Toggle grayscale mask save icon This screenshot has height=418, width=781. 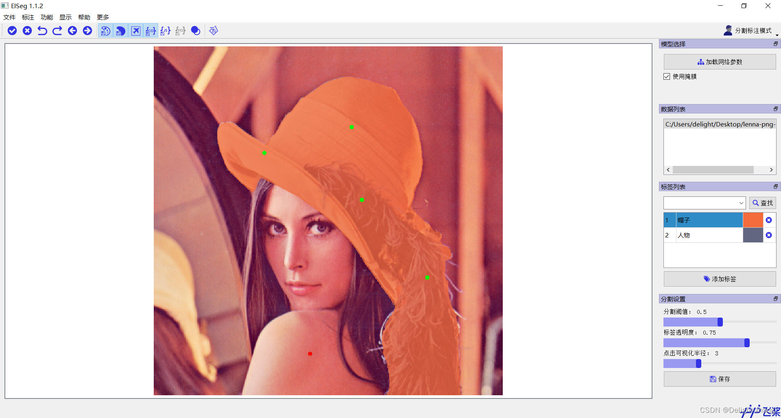[x=121, y=31]
